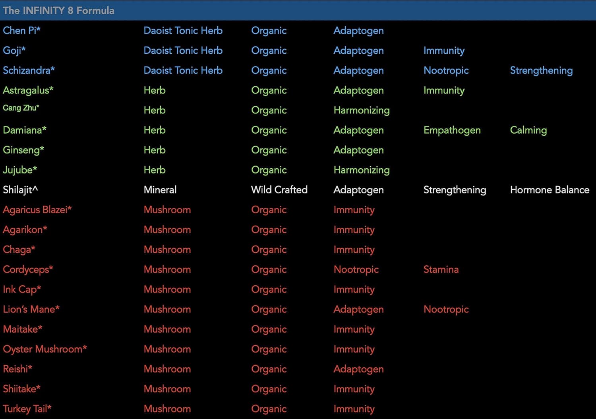596x419 pixels.
Task: Click the Lion's Mane ingredient name
Action: tap(31, 309)
